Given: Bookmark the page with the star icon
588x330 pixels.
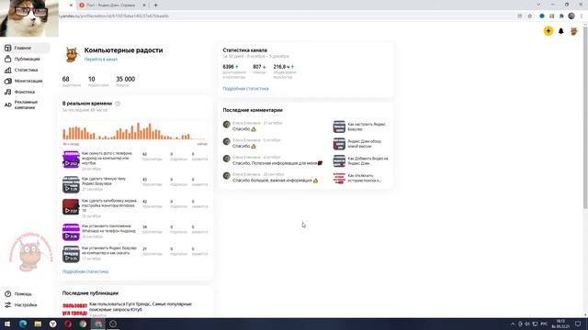Looking at the screenshot, I should (x=530, y=16).
